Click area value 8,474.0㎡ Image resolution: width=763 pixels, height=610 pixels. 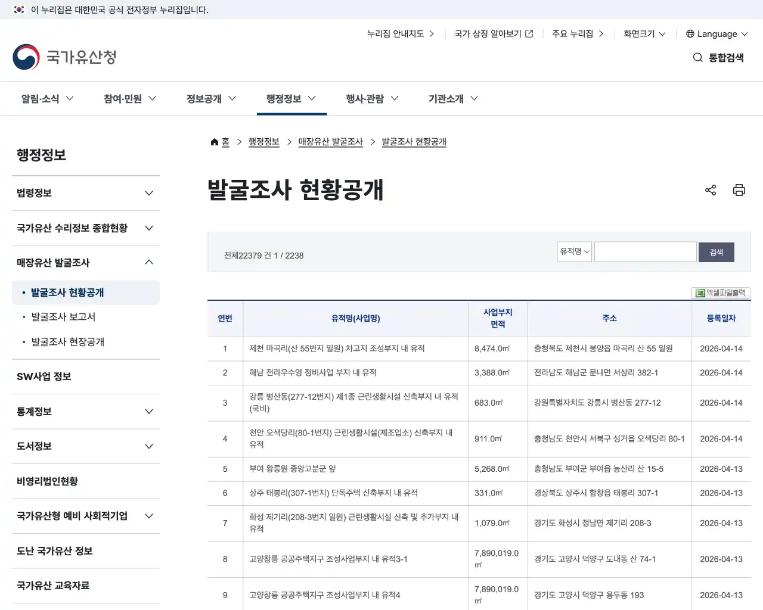(492, 348)
